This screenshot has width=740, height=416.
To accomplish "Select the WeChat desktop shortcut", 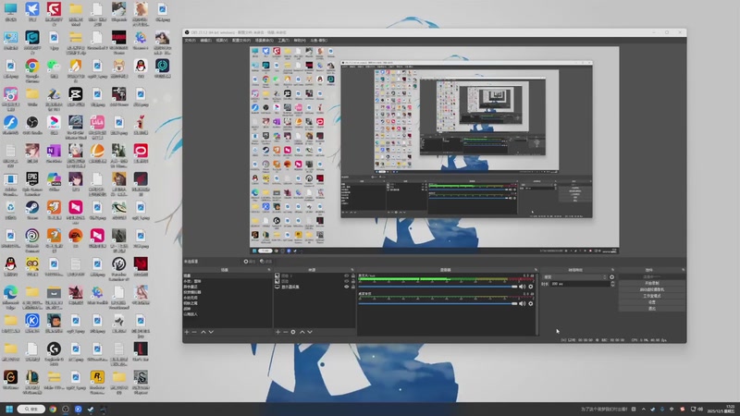I will click(54, 68).
